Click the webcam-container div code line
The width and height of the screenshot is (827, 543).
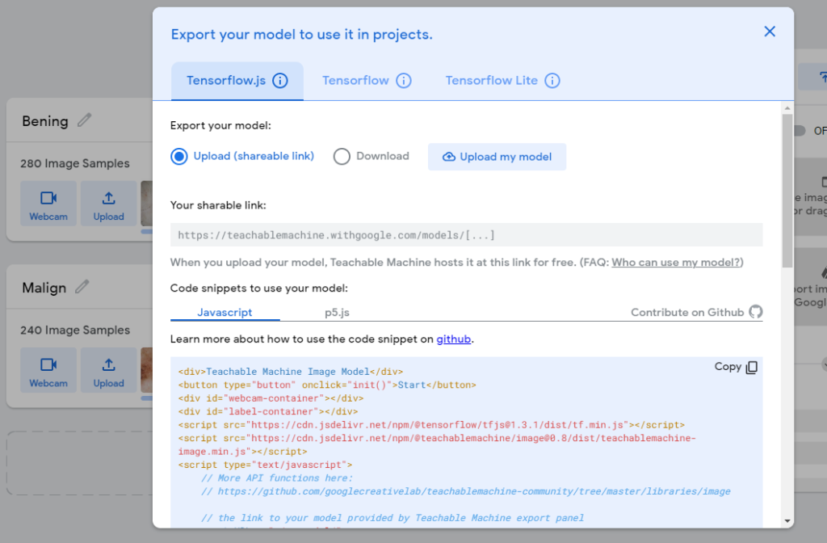(271, 398)
